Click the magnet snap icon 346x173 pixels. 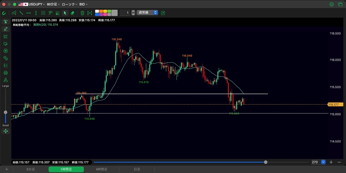point(4,13)
